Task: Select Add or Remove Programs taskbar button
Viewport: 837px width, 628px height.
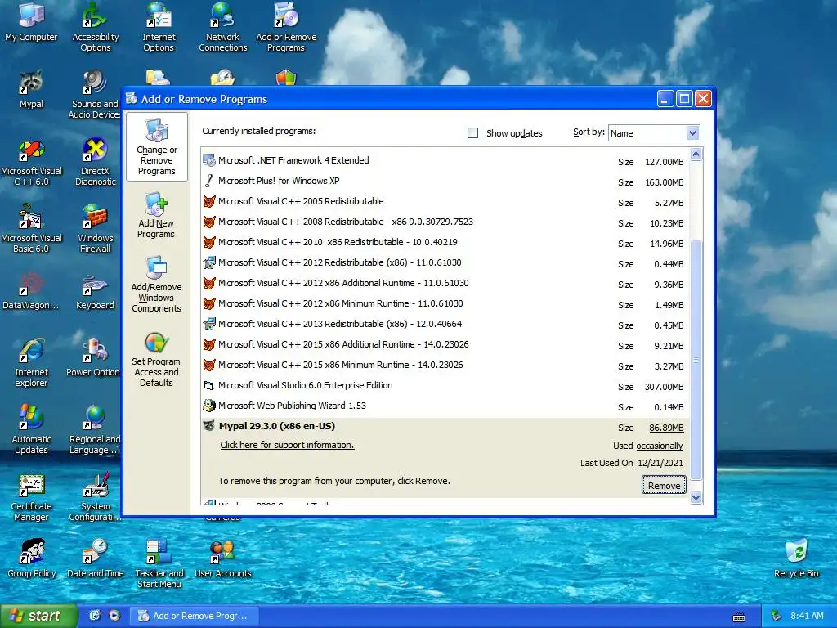Action: pyautogui.click(x=194, y=616)
